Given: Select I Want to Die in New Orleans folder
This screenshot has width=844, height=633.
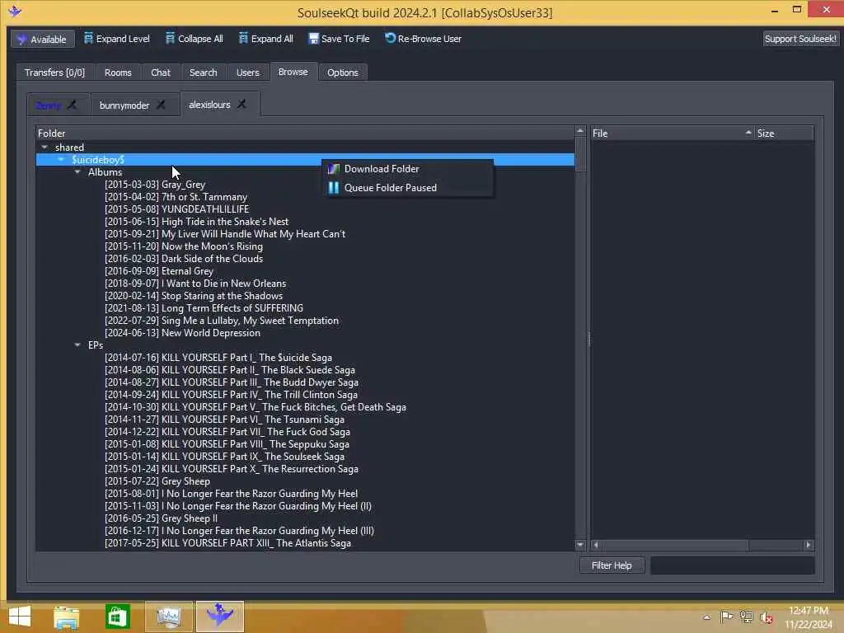Looking at the screenshot, I should tap(195, 284).
